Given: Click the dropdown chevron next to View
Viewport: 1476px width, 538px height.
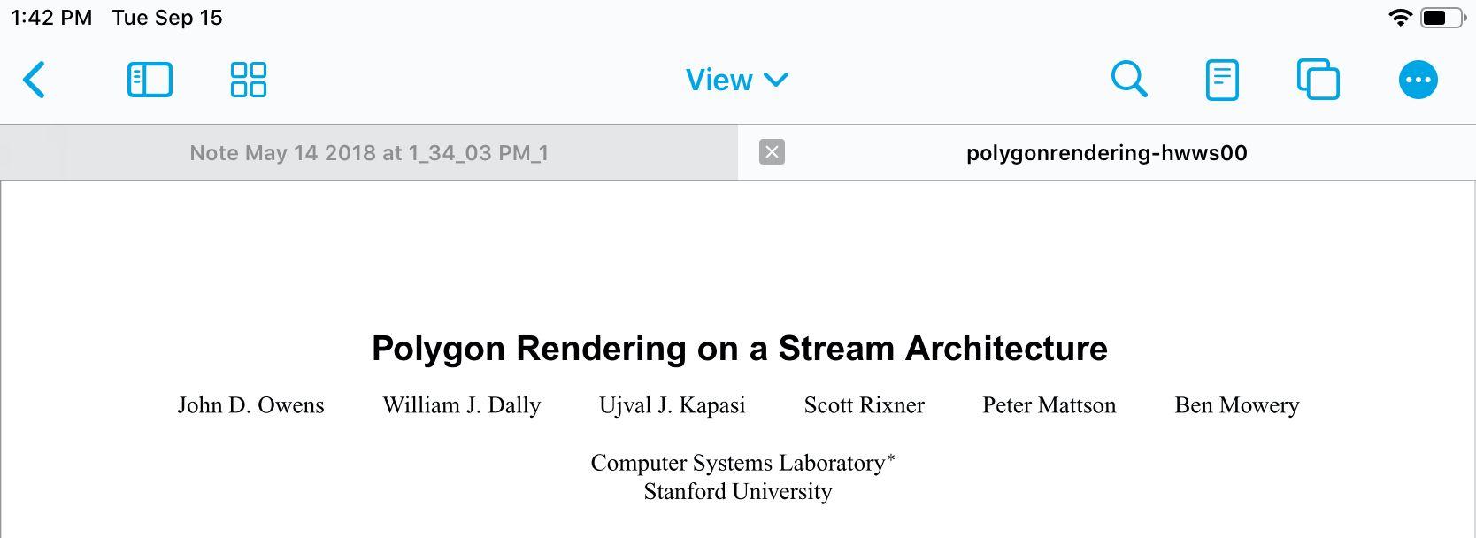Looking at the screenshot, I should coord(776,80).
